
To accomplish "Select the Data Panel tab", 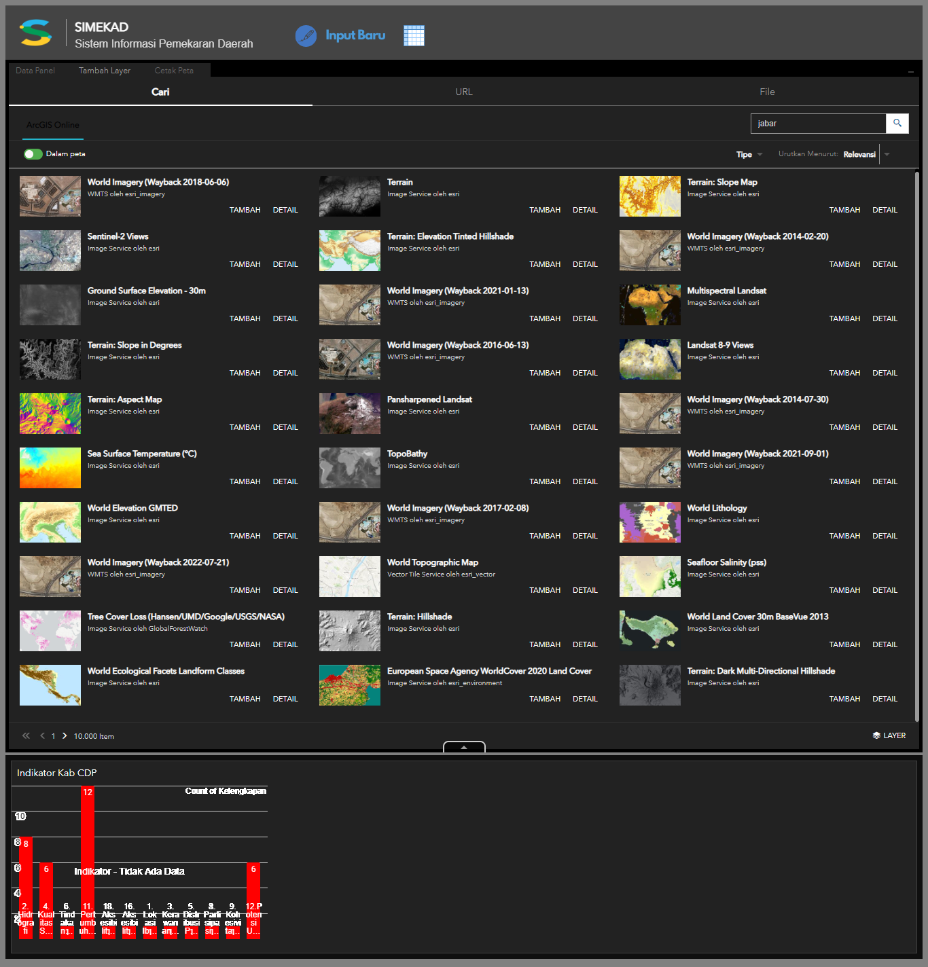I will 35,71.
